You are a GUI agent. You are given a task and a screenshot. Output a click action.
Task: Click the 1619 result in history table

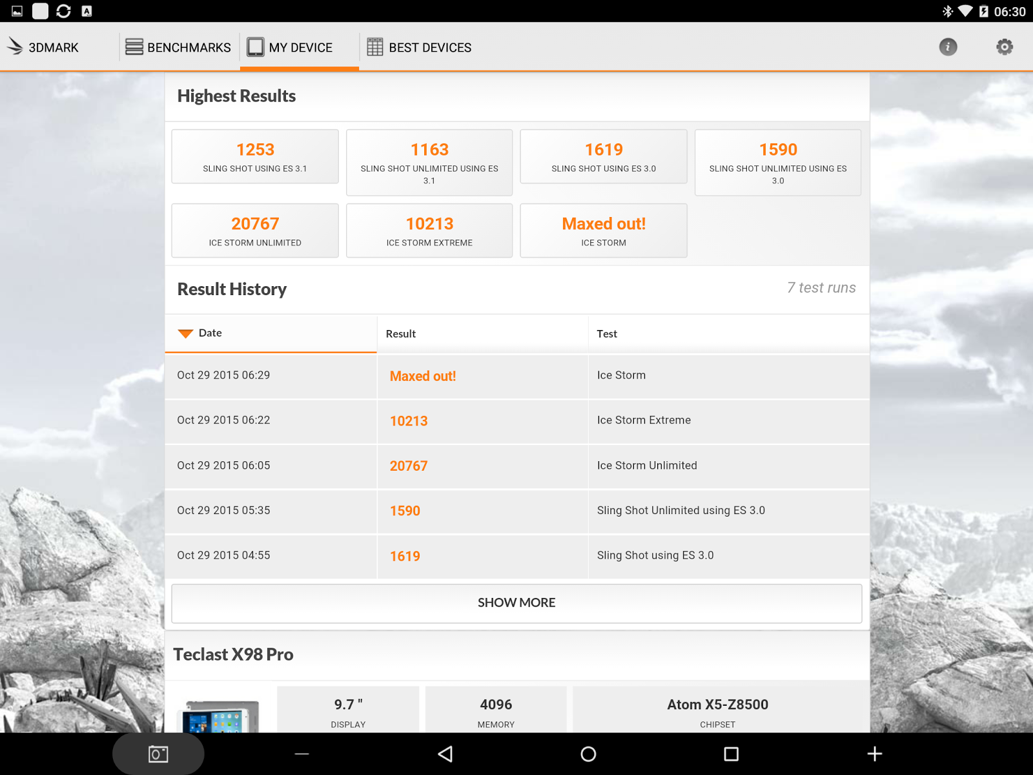[405, 556]
